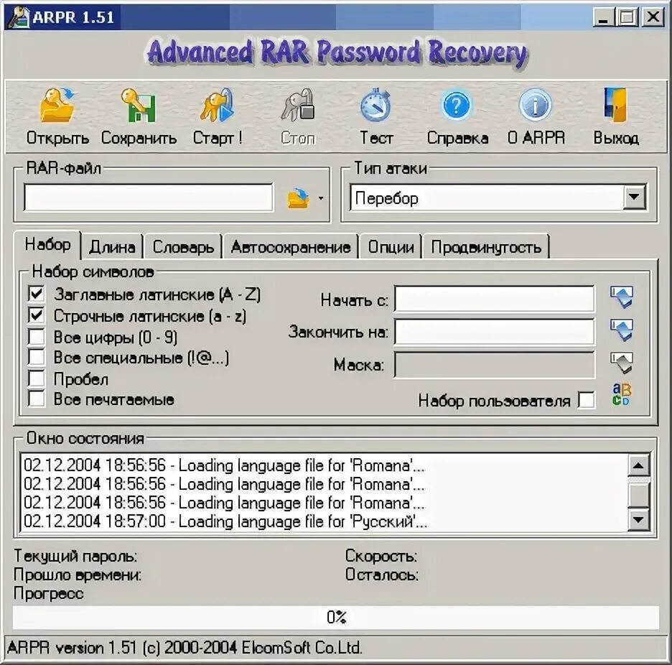Select the Набор tab
The height and width of the screenshot is (665, 672).
pyautogui.click(x=47, y=245)
